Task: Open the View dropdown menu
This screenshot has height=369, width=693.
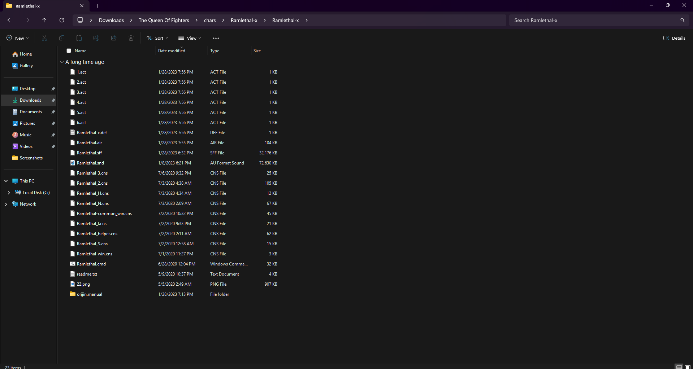Action: 190,38
